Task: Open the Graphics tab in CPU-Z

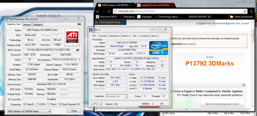Action: [144, 36]
